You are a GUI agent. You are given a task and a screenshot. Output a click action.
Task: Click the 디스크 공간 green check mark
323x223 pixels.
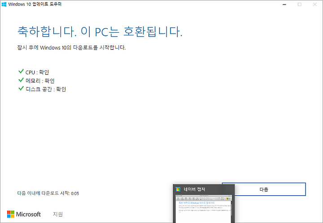point(21,88)
